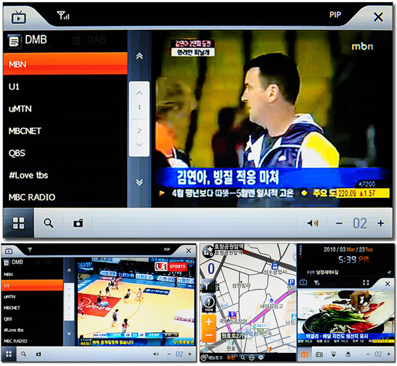
Task: Zoom in map with orange plus
Action: (209, 322)
